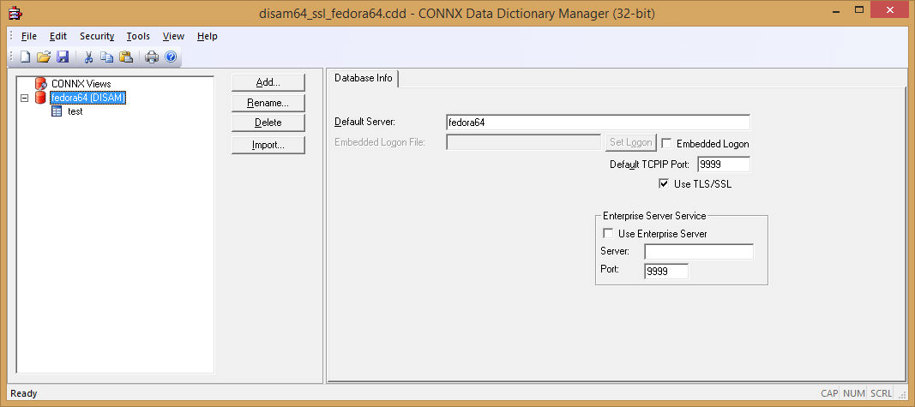Uncheck the Use TLS/SSL checkbox
This screenshot has height=407, width=915.
[x=664, y=183]
